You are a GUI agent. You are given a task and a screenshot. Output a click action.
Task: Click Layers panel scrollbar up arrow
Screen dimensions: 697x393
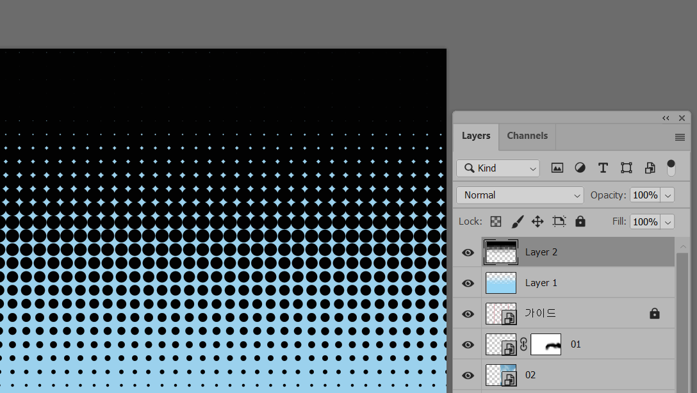[683, 246]
